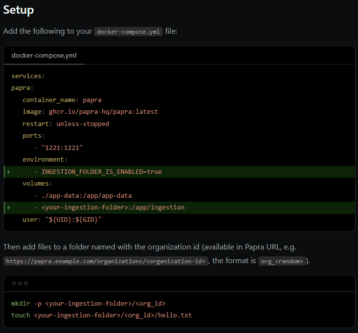358x333 pixels.
Task: Click the terminal window dots icon
Action: [x=20, y=283]
